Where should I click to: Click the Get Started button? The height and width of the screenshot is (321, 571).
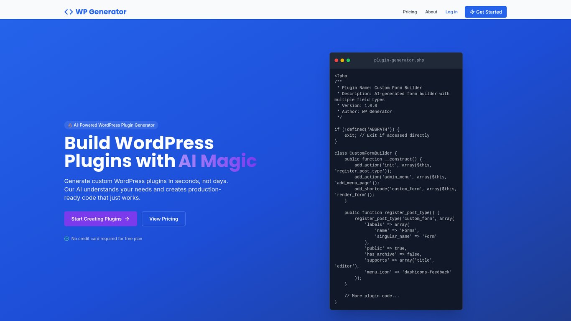(x=486, y=12)
